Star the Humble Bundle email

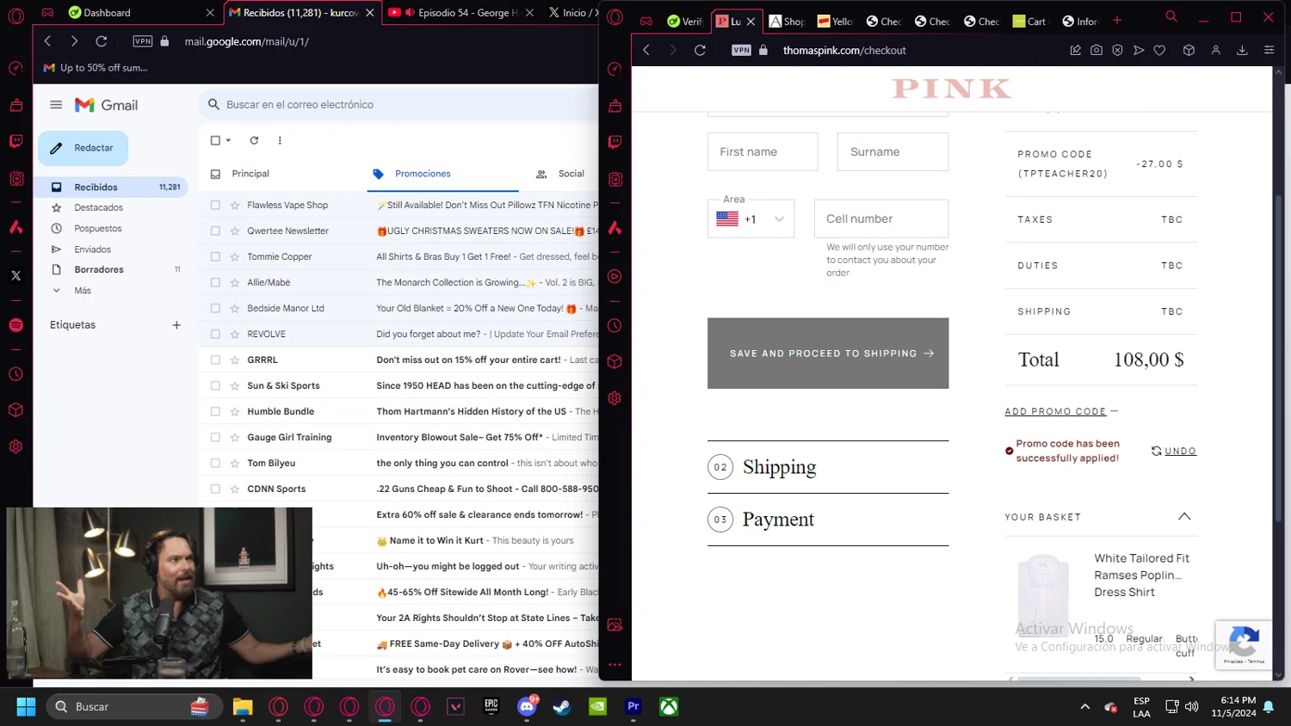pos(234,411)
